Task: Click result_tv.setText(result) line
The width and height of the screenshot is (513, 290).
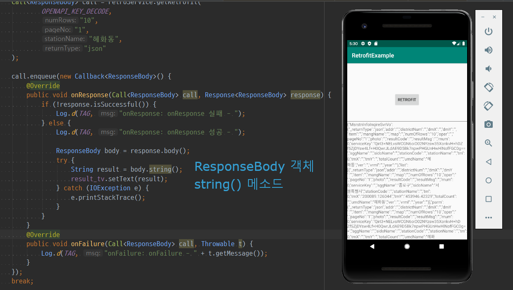Action: (119, 179)
